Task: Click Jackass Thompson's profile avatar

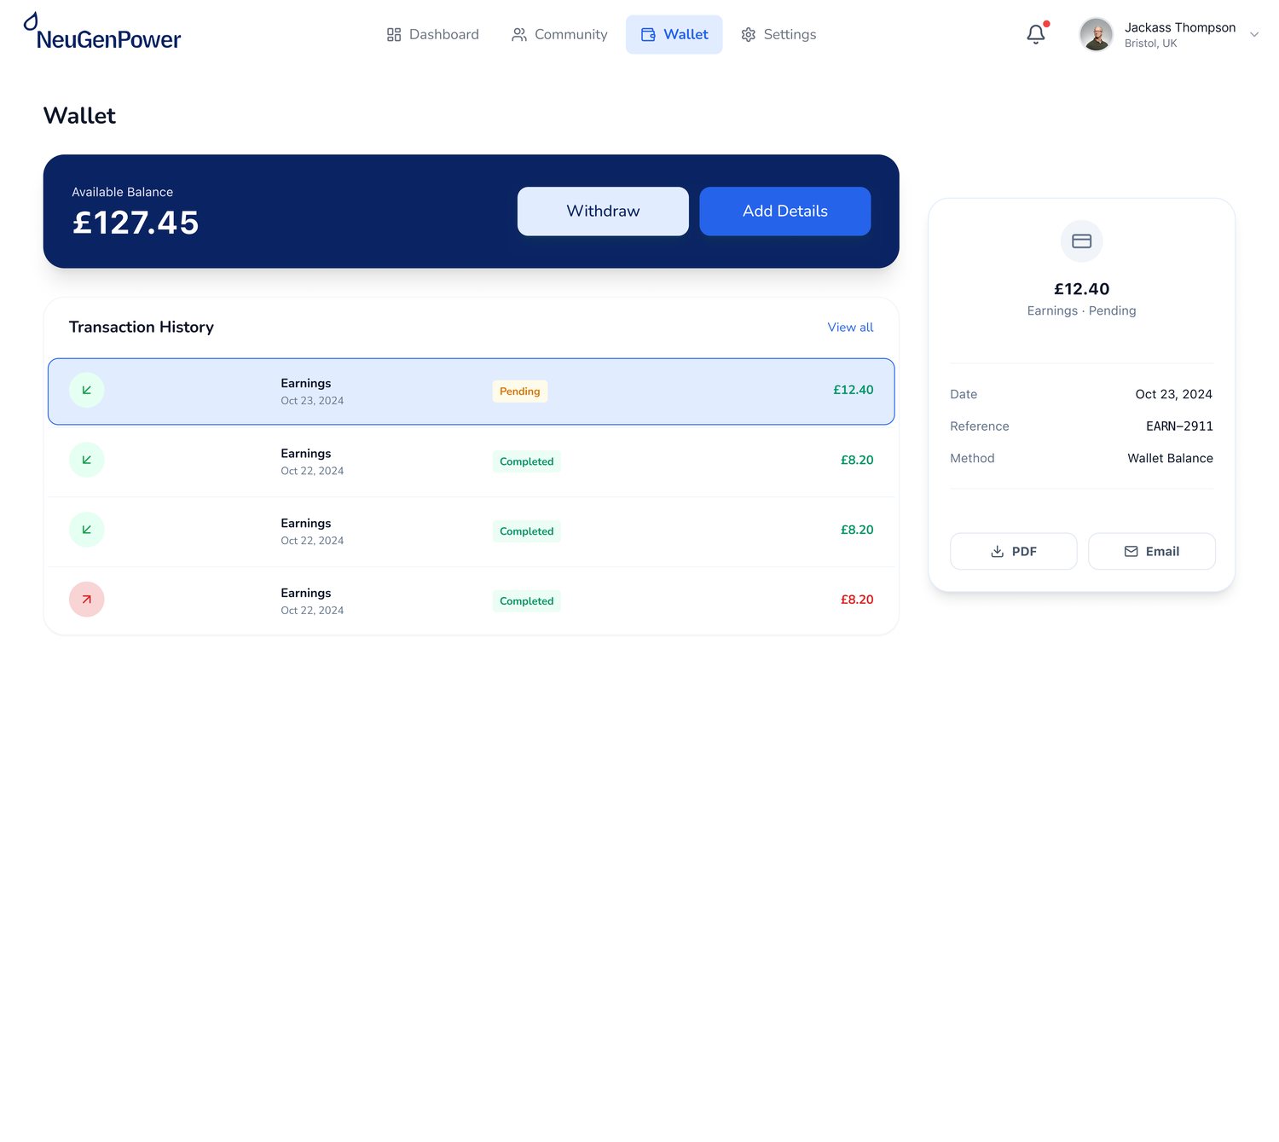Action: click(x=1097, y=35)
